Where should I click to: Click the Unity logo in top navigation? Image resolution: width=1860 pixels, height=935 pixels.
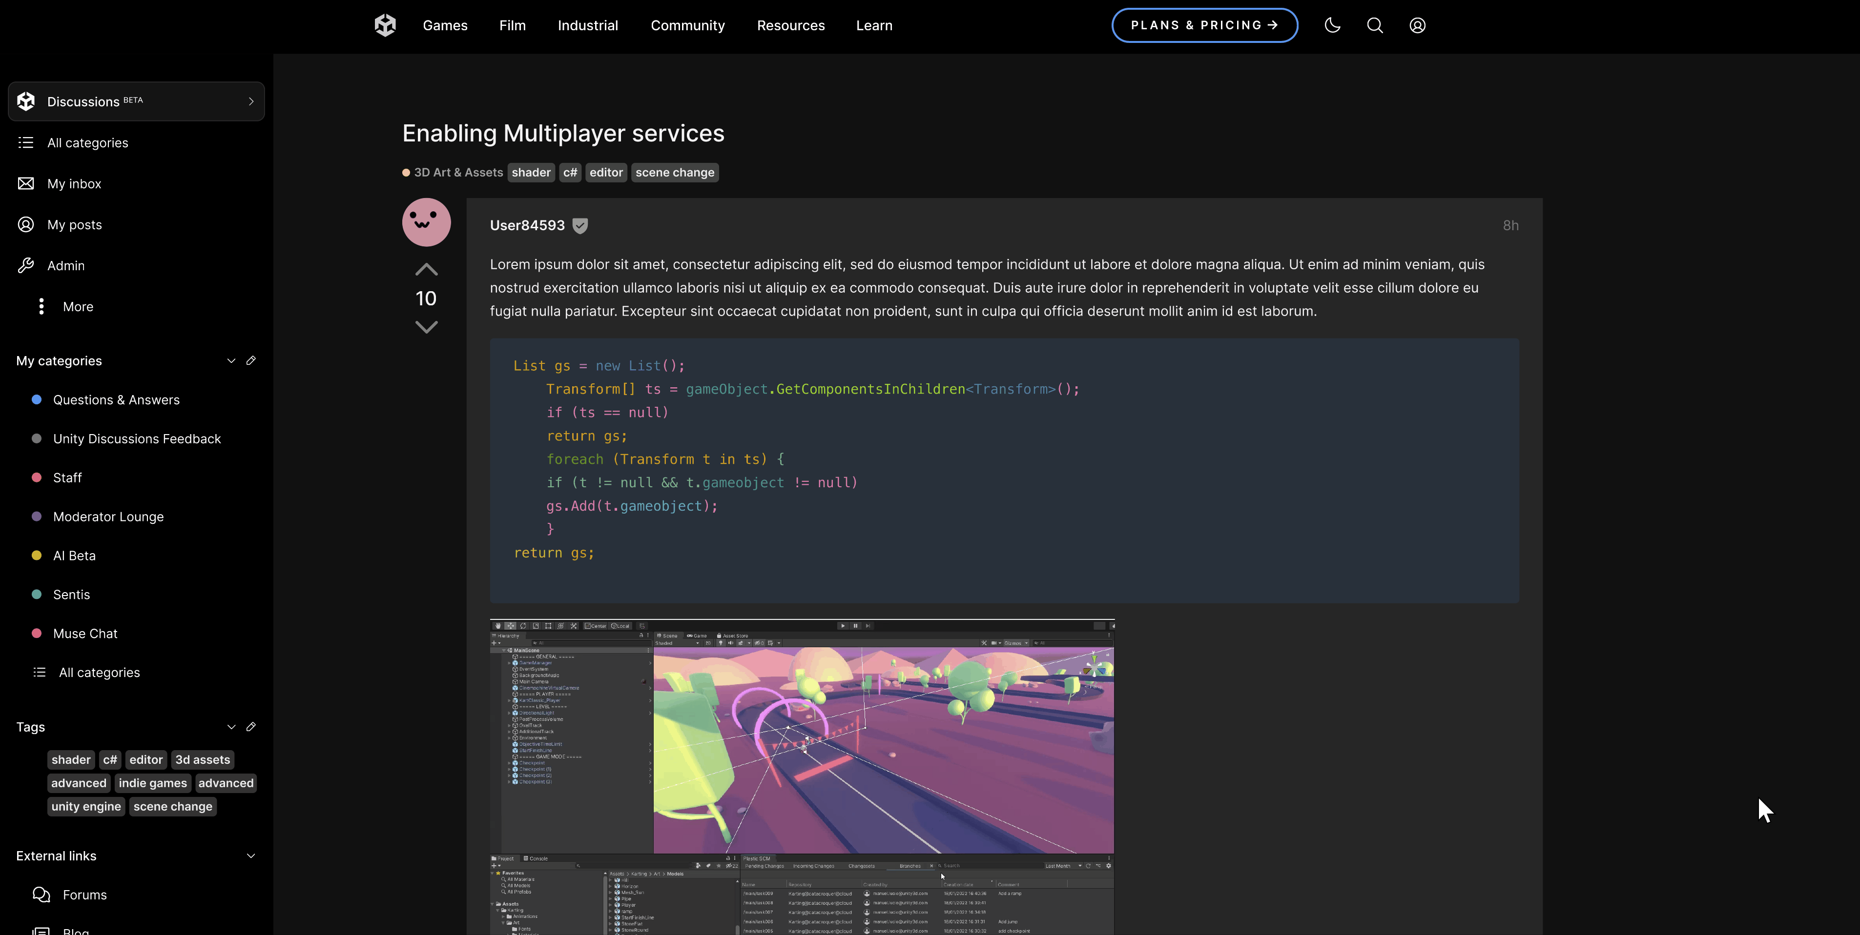point(385,25)
